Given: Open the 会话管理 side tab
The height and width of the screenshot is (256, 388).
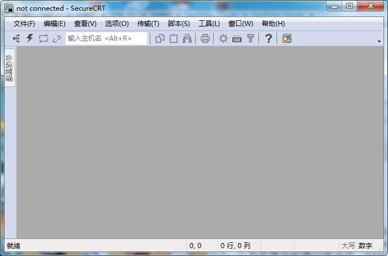Looking at the screenshot, I should tap(10, 69).
